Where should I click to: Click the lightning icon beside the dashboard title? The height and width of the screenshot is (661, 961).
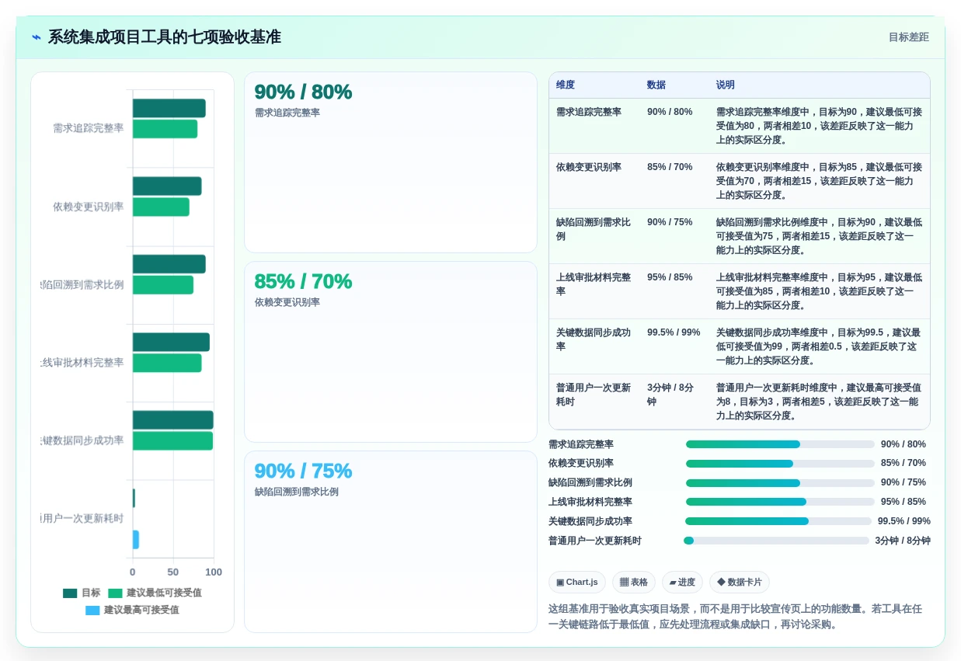click(x=37, y=37)
